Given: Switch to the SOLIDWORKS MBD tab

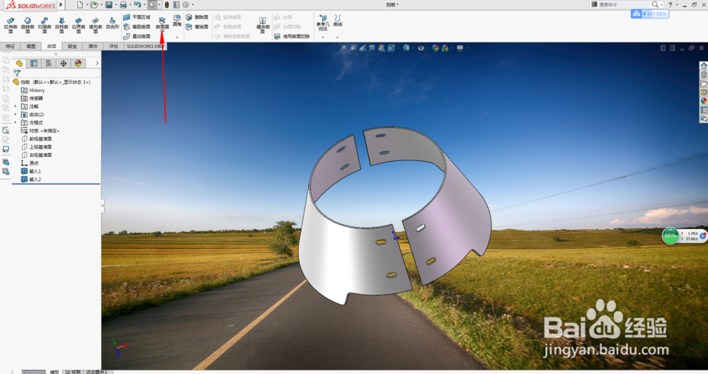Looking at the screenshot, I should pyautogui.click(x=145, y=46).
